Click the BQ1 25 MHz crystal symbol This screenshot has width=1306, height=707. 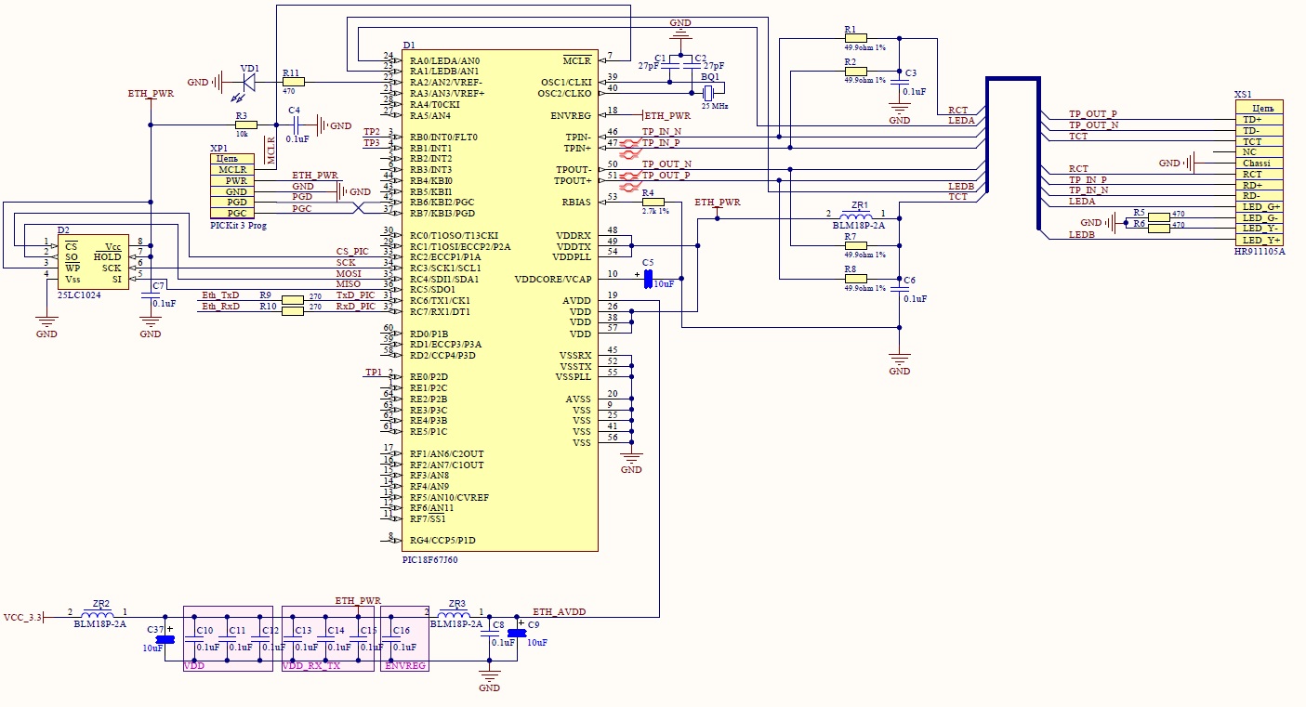[709, 93]
